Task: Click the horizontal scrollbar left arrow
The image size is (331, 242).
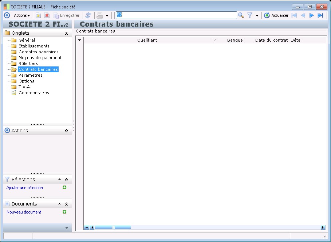Action: click(x=92, y=228)
